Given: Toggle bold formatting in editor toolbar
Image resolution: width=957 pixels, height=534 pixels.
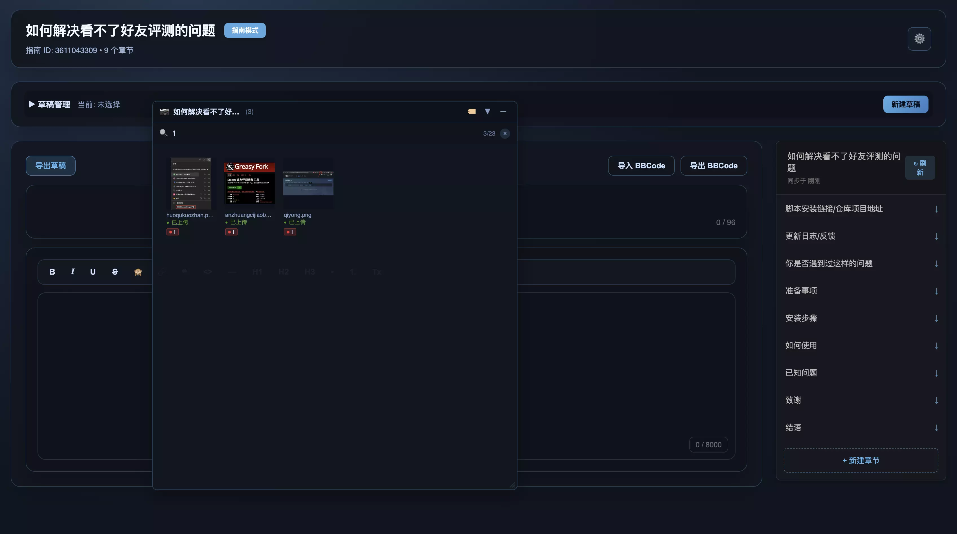Looking at the screenshot, I should click(x=52, y=272).
